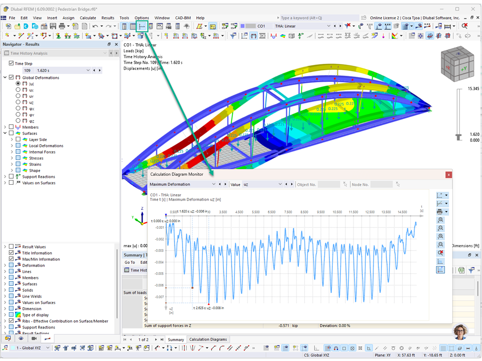Switch to the Calculation Diagrams tab
This screenshot has height=361, width=482.
point(208,339)
